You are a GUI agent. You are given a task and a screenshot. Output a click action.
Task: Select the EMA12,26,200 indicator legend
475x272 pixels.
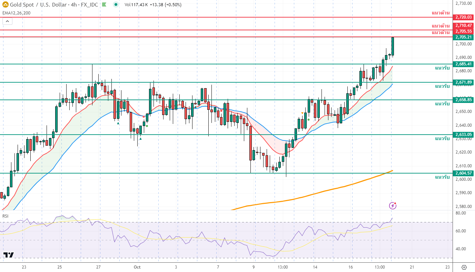[16, 13]
